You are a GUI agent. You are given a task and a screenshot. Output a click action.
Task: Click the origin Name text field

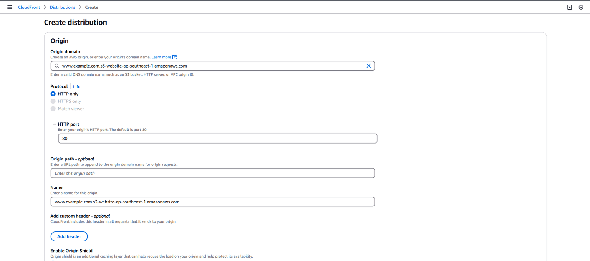(x=212, y=202)
